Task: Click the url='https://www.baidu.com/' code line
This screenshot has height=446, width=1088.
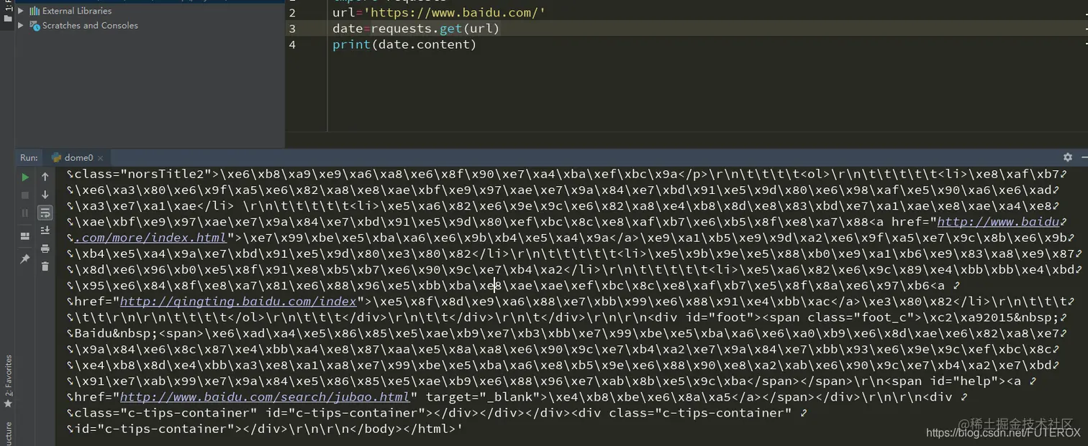Action: click(439, 13)
